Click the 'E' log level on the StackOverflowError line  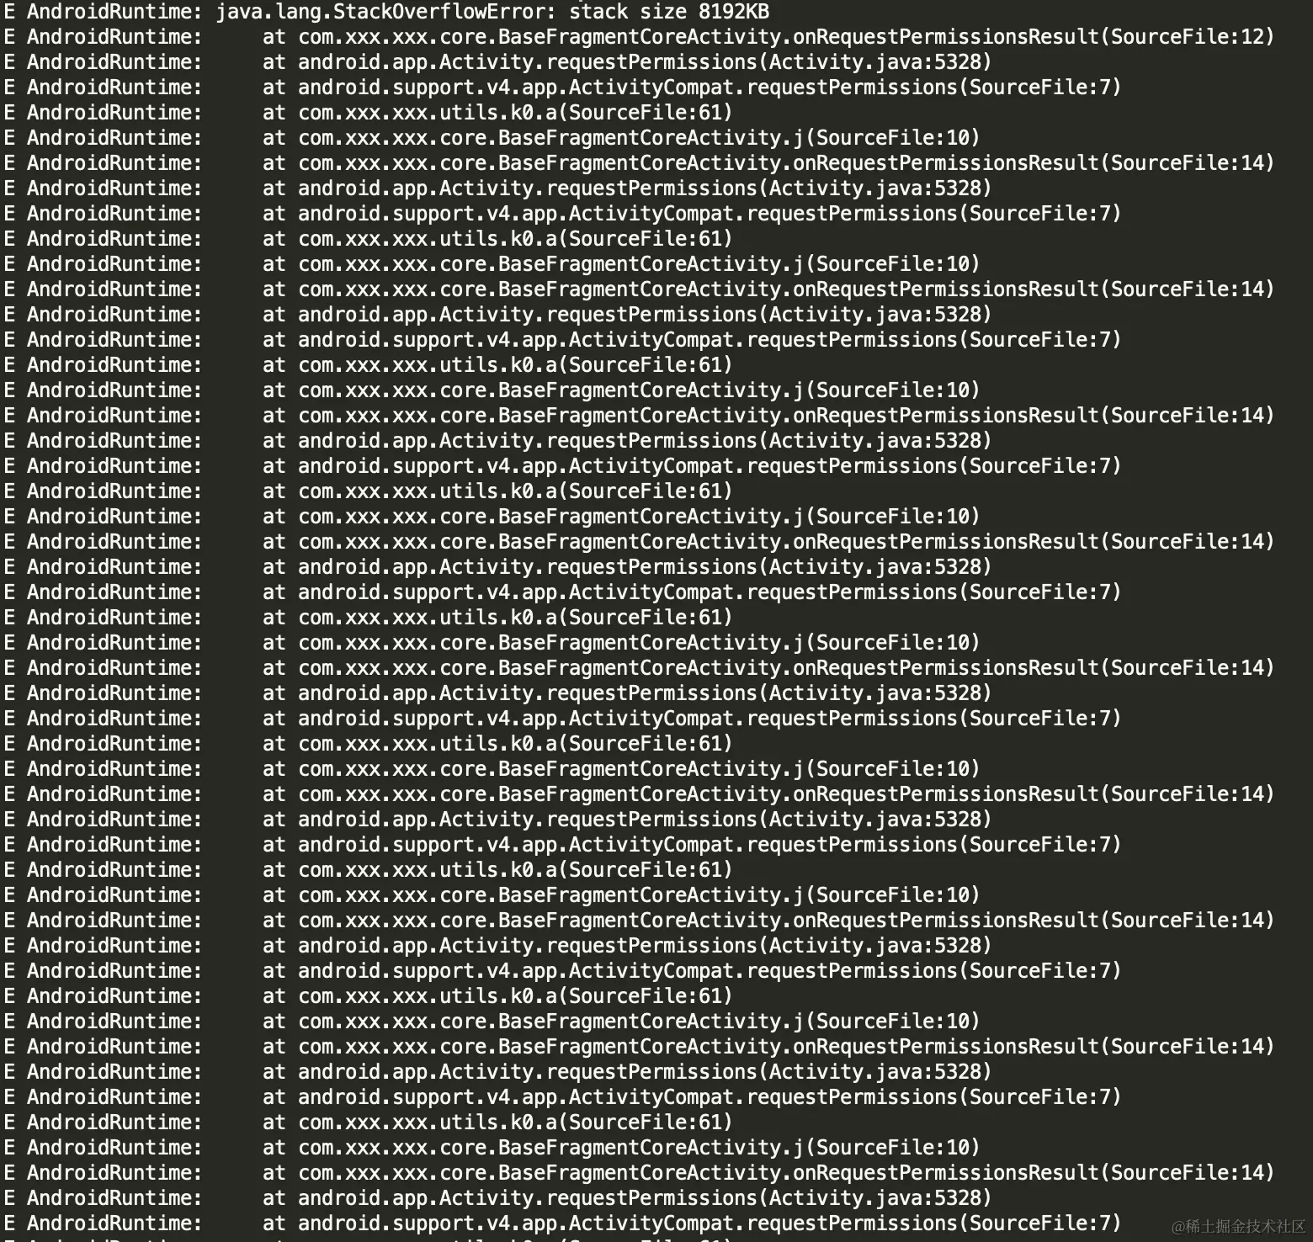[9, 12]
